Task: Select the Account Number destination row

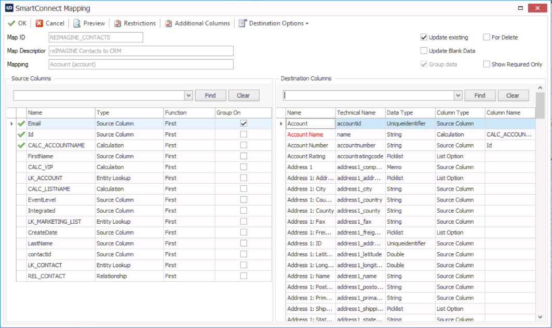Action: [410, 145]
